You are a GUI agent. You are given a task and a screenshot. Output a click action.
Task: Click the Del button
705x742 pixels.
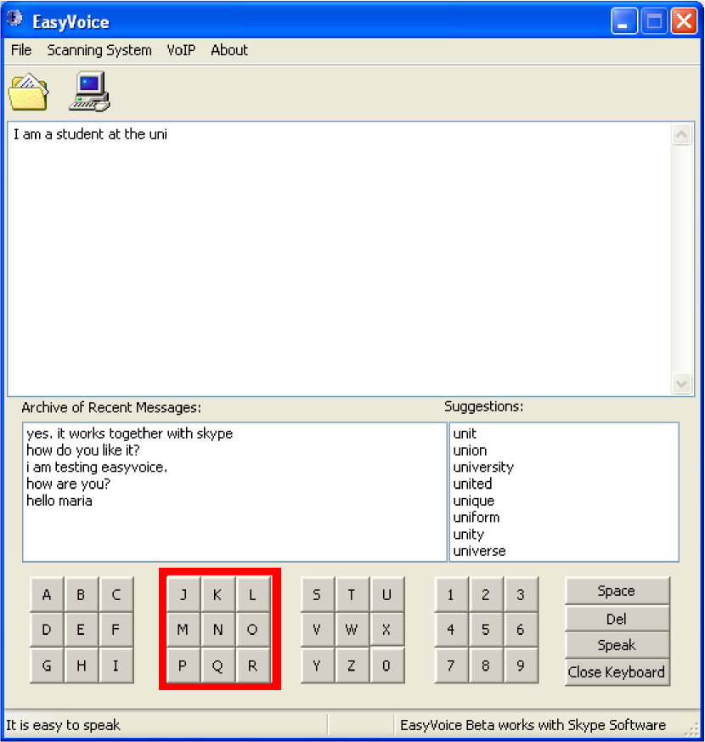click(x=617, y=619)
